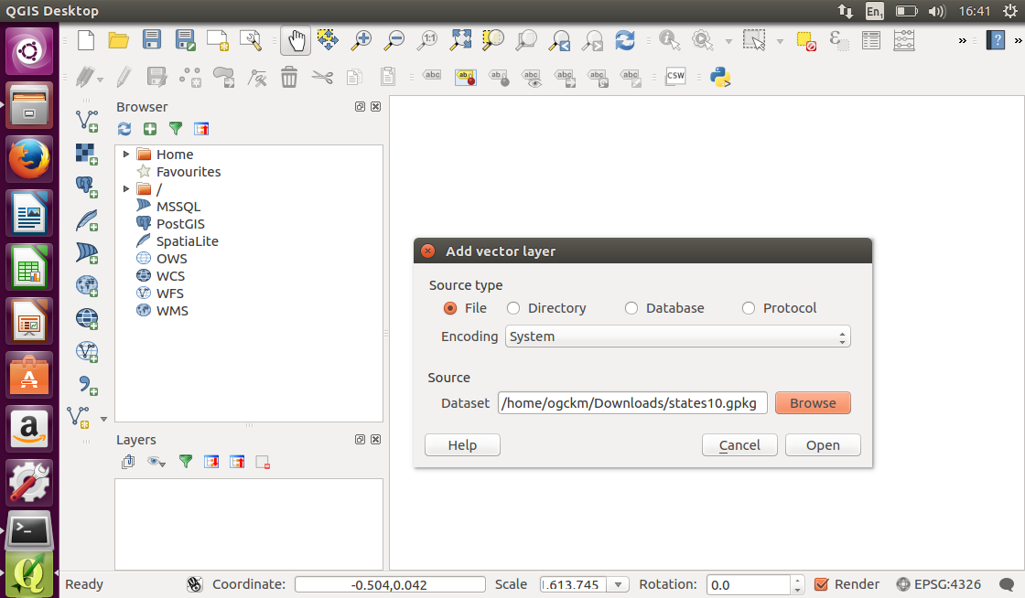Viewport: 1025px width, 598px height.
Task: Click the Coordinate field
Action: (x=390, y=584)
